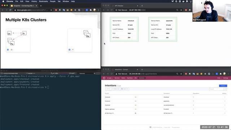This screenshot has width=231, height=130.
Task: Bookmark the docs.google.com page with the star
Action: coord(51,10)
